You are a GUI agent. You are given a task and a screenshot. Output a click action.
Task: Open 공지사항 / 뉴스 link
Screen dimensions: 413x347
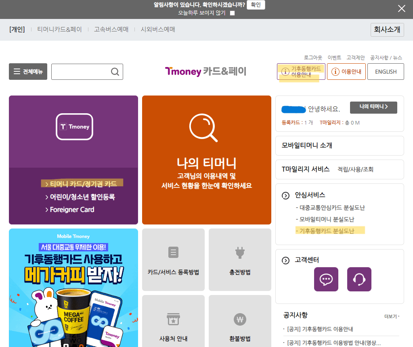coord(386,58)
